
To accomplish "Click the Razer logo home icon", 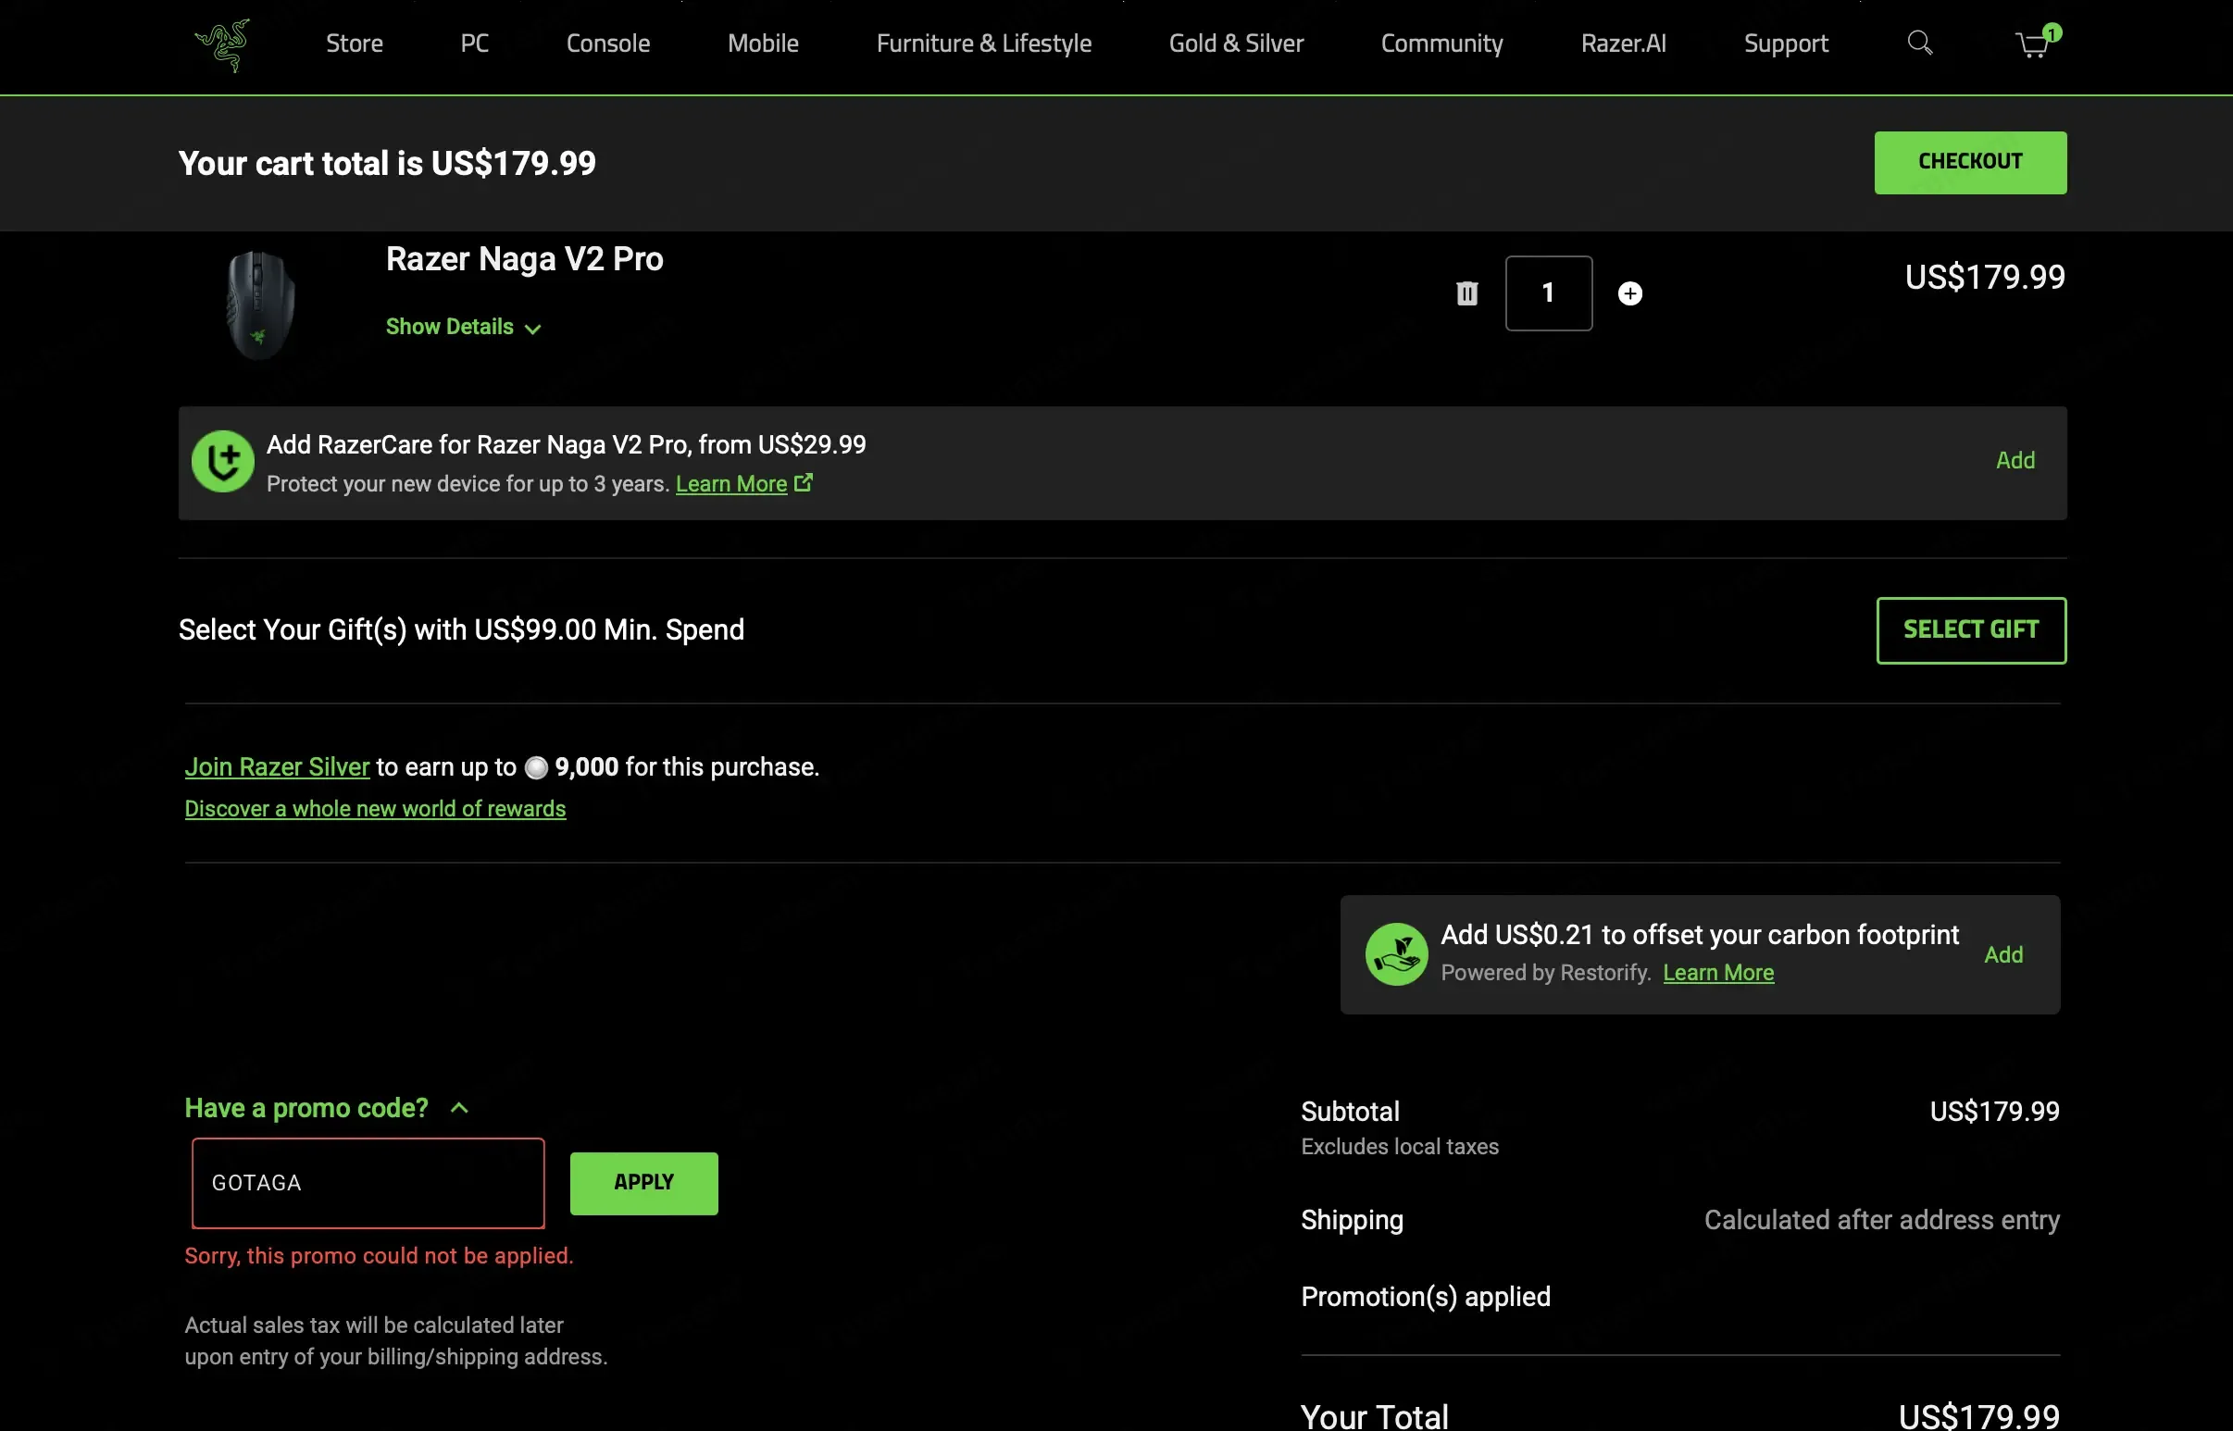I will (222, 44).
